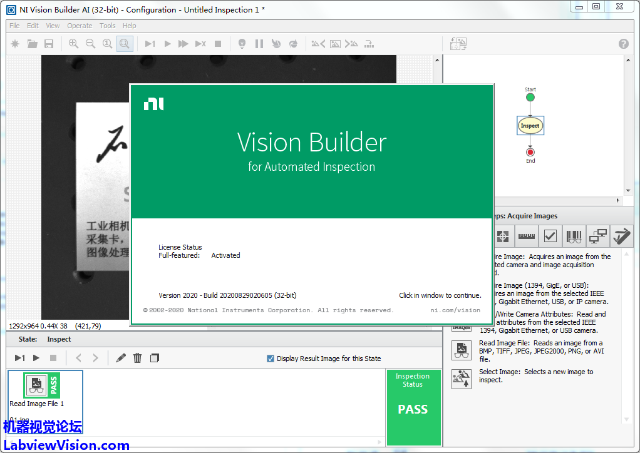Open the Use Additional Tools knife tab
Screen dimensions: 640x453
tap(622, 236)
